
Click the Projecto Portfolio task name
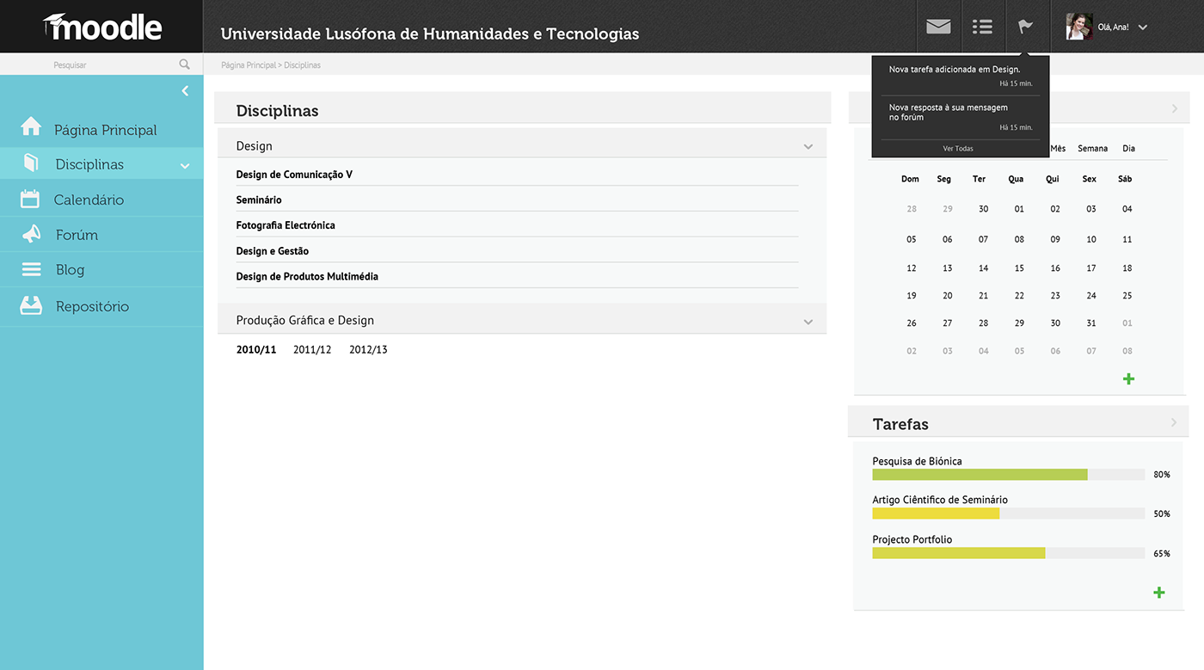(x=912, y=540)
